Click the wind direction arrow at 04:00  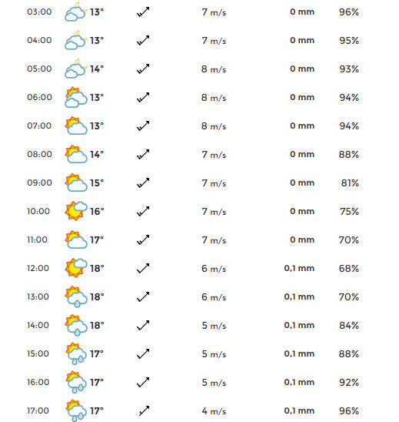(143, 40)
